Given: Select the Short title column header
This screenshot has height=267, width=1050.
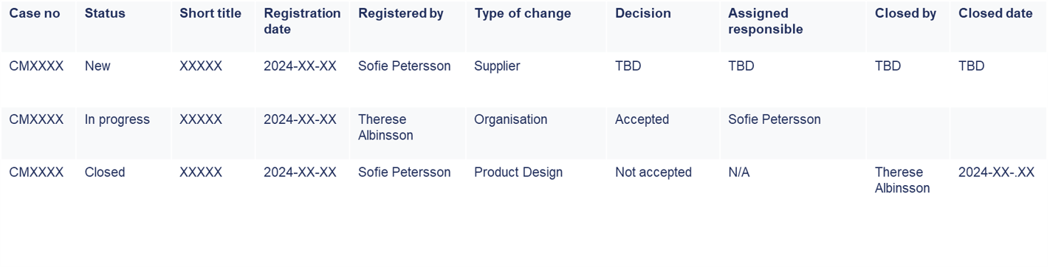Looking at the screenshot, I should coord(210,13).
